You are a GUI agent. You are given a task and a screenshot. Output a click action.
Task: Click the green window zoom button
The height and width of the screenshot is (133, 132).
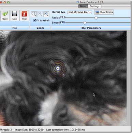(9, 2)
